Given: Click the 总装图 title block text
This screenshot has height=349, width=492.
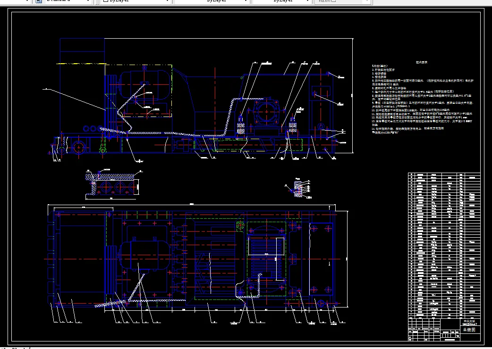Looking at the screenshot, I should (x=469, y=330).
